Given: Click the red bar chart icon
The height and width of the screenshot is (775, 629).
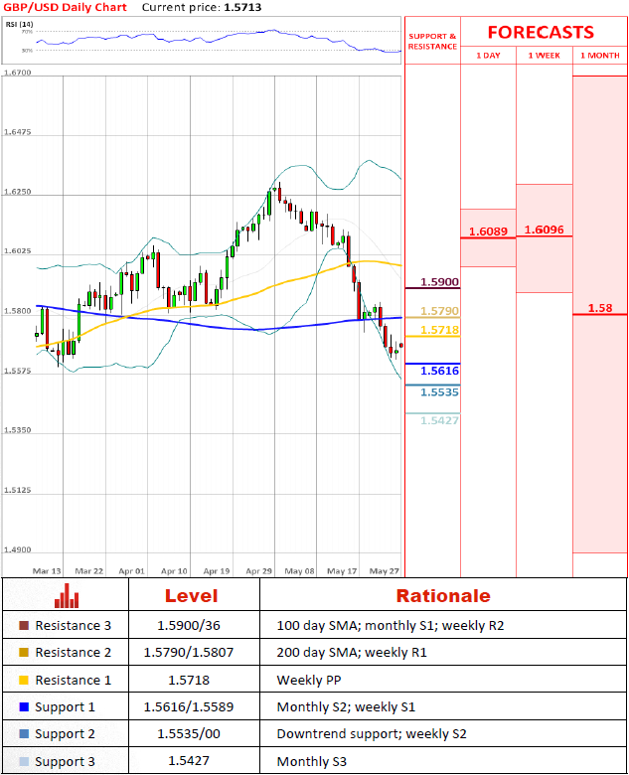Looking at the screenshot, I should [x=67, y=595].
